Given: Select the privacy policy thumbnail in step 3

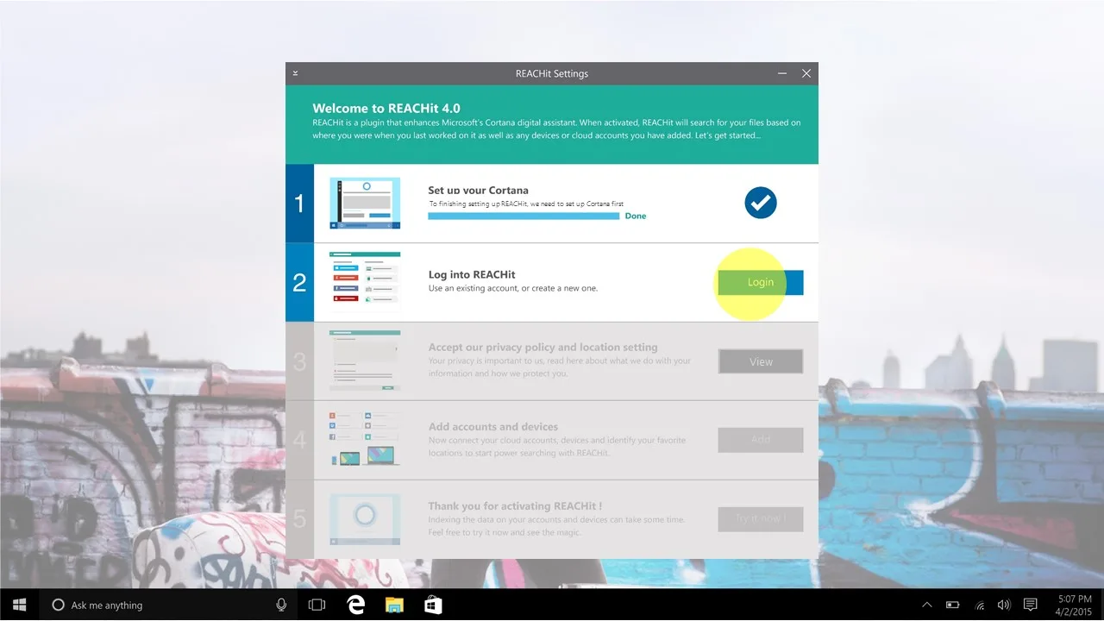Looking at the screenshot, I should click(365, 361).
